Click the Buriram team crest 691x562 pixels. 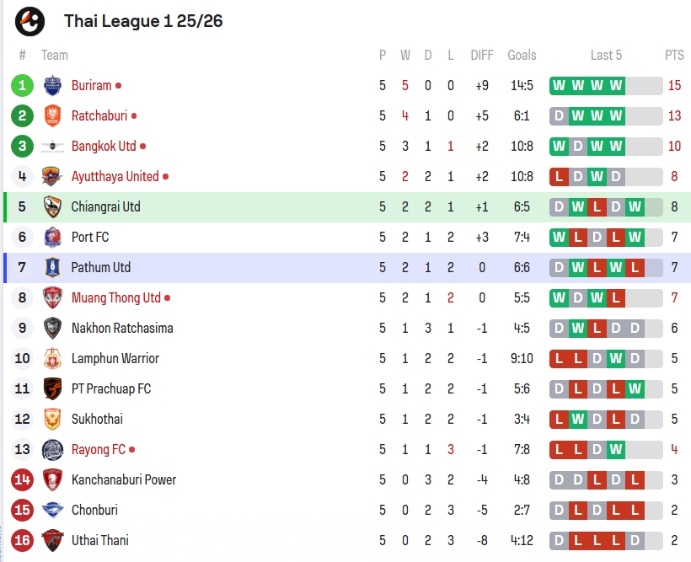pyautogui.click(x=52, y=85)
